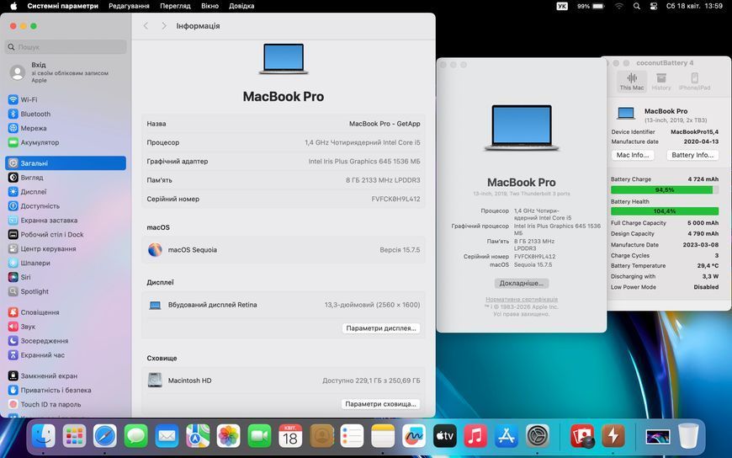The height and width of the screenshot is (458, 732).
Task: Open Spotlight settings in the sidebar
Action: click(28, 291)
